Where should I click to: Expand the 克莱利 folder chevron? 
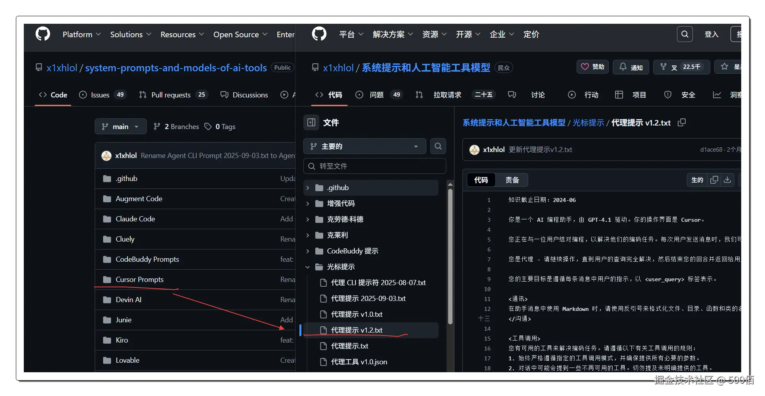click(x=308, y=235)
